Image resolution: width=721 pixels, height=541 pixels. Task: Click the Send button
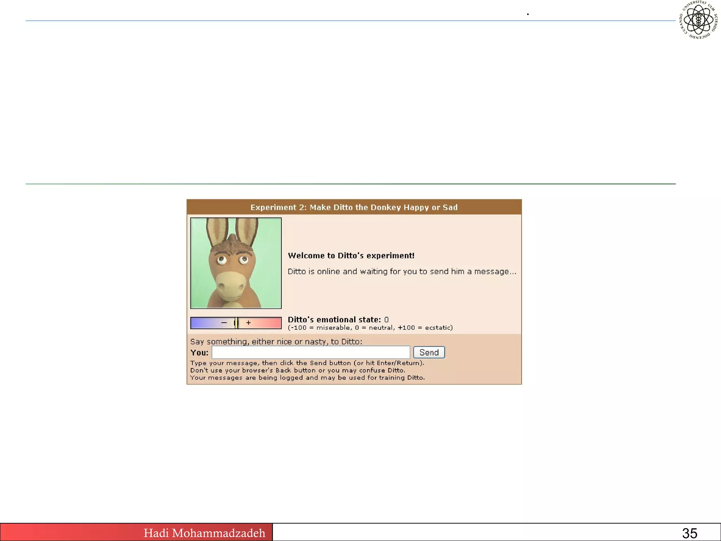(x=429, y=352)
